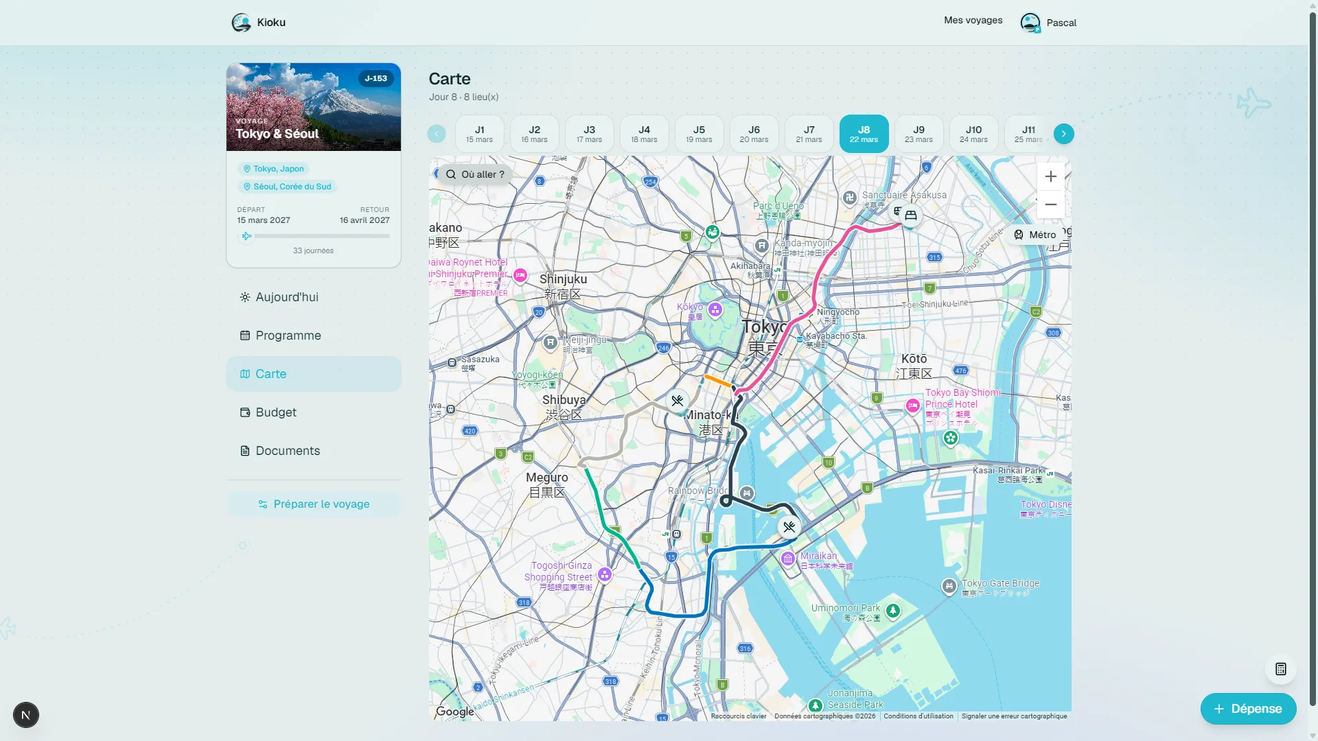
Task: Toggle the Métro layer on the map
Action: coord(1035,235)
